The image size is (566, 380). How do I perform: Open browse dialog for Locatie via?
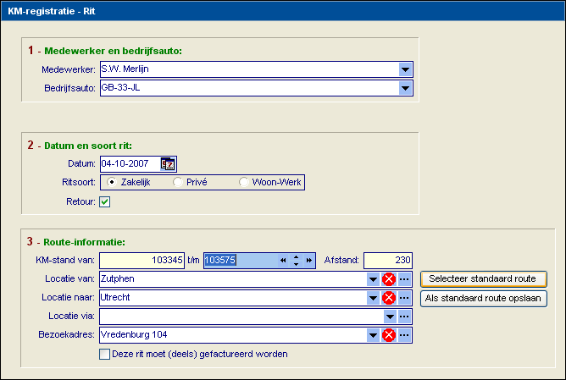coord(404,317)
